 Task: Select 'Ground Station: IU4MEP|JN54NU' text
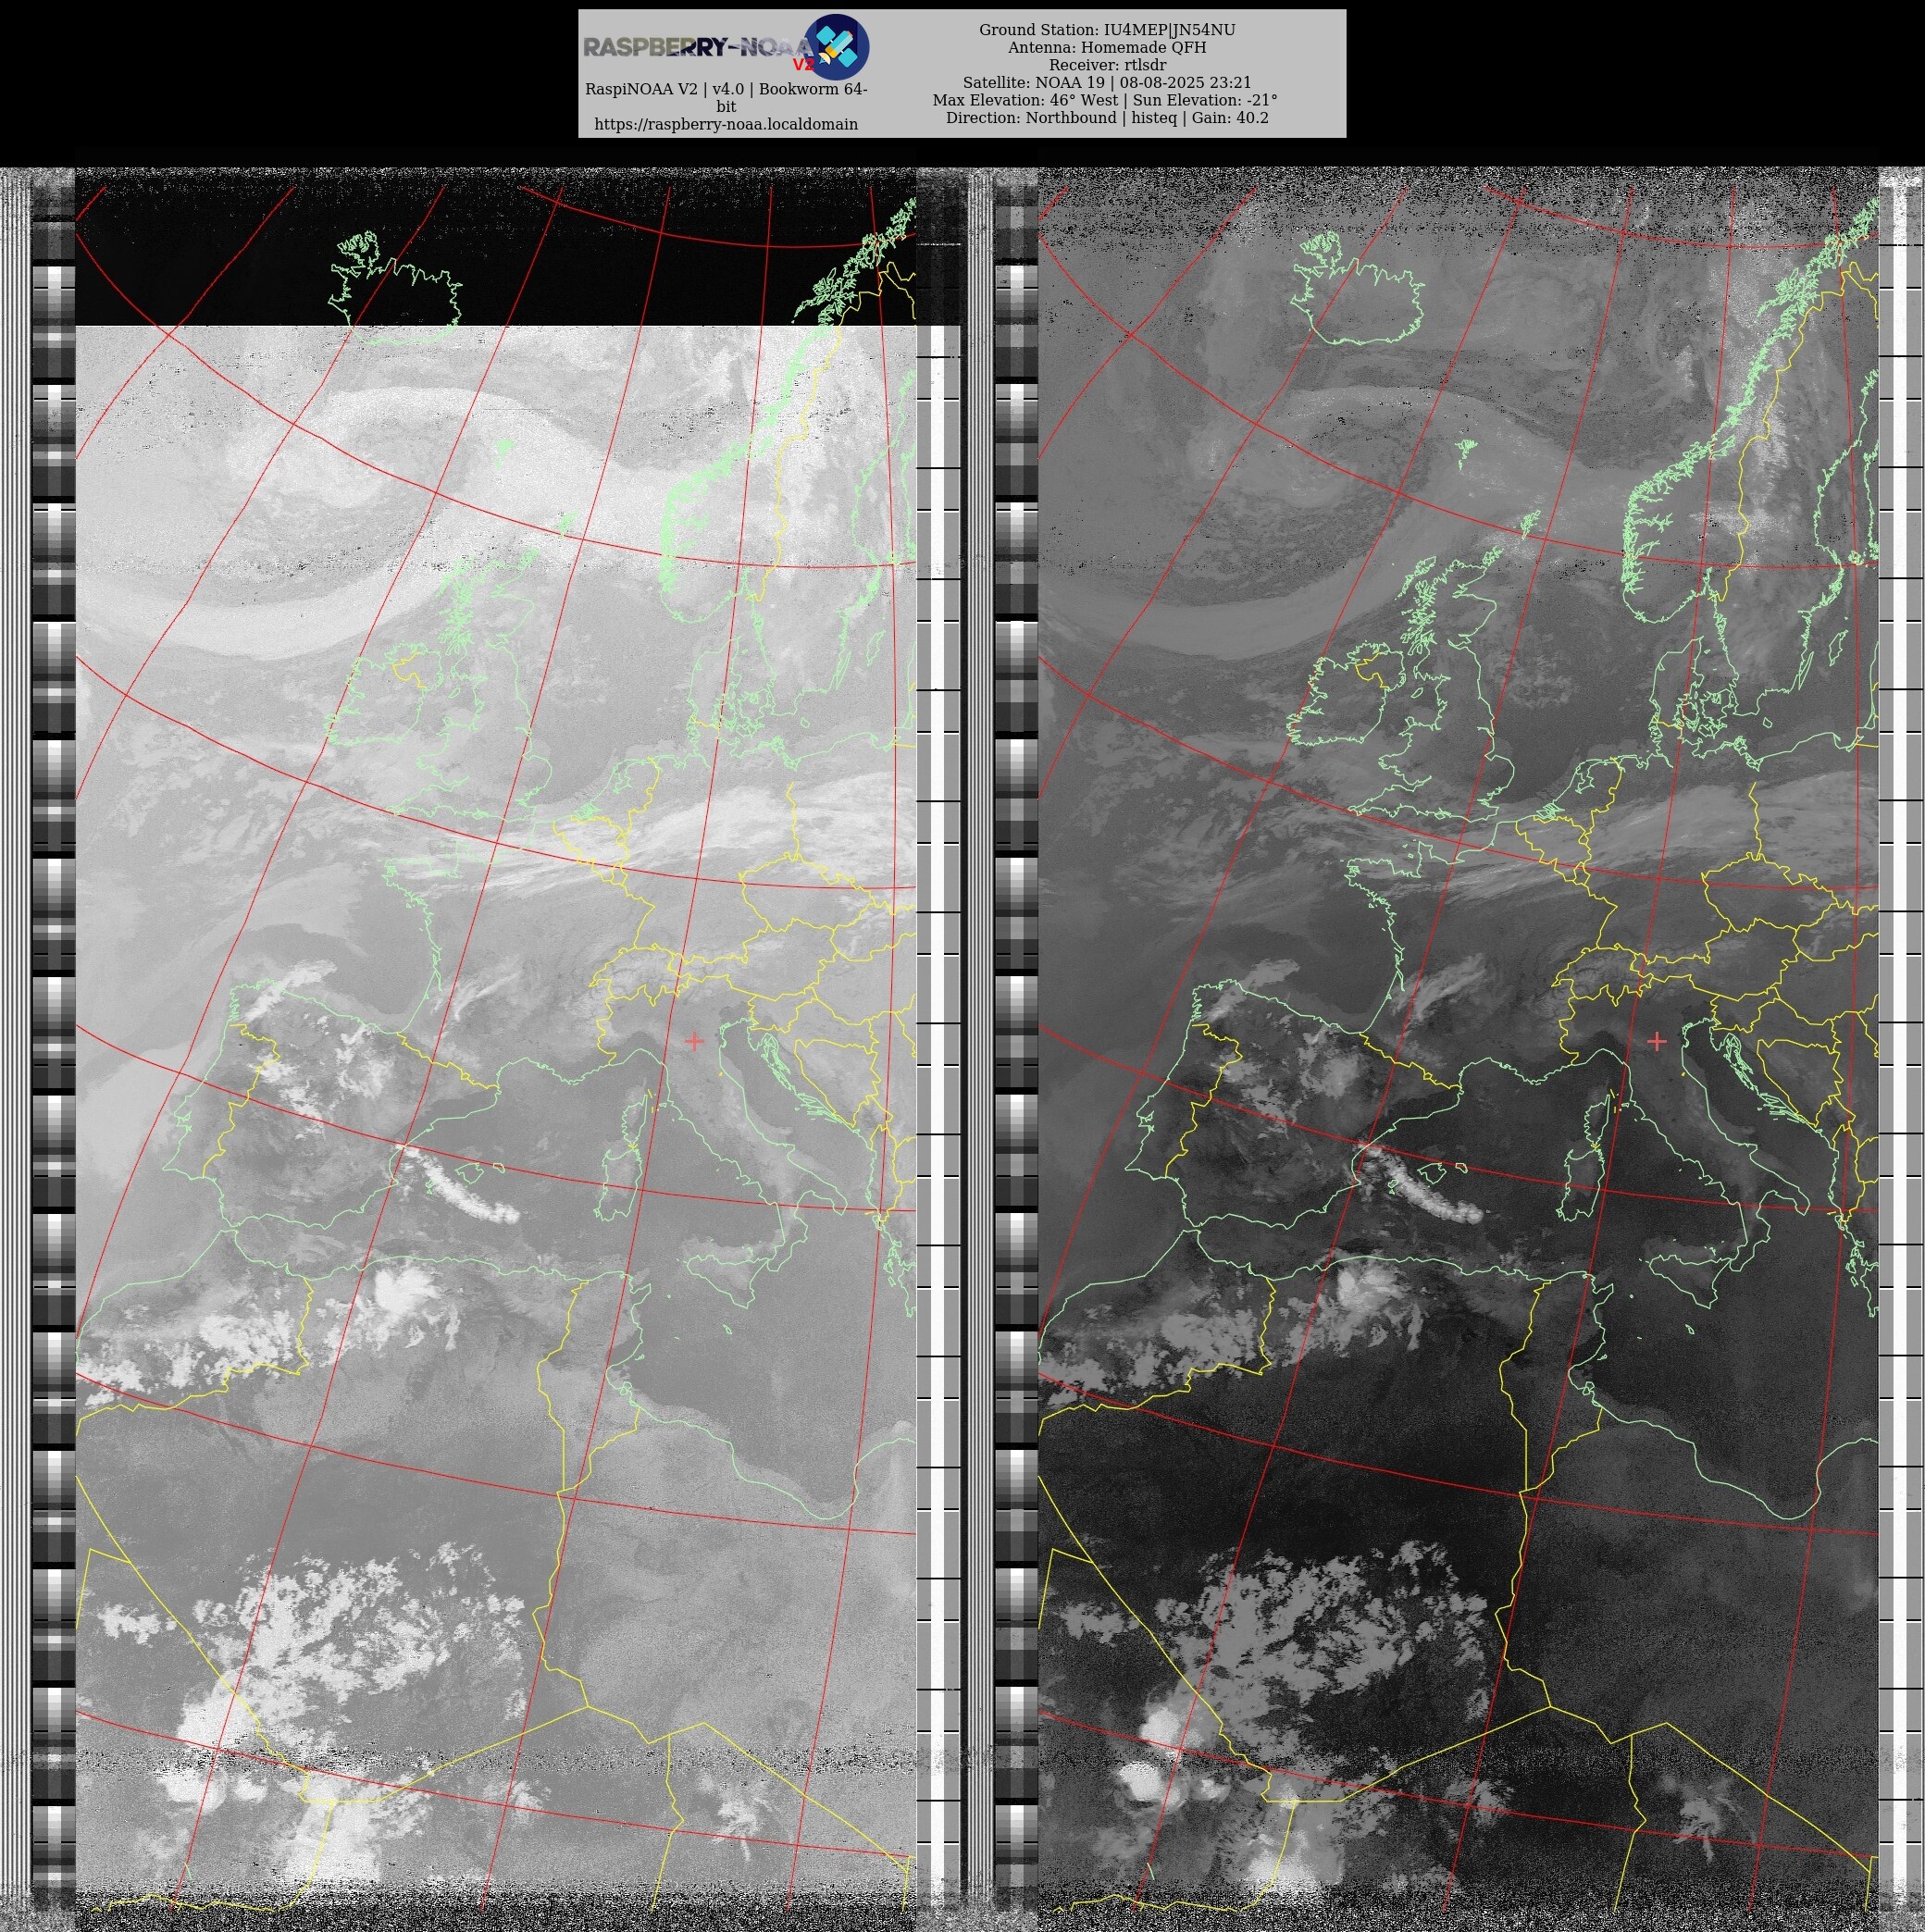point(1107,30)
